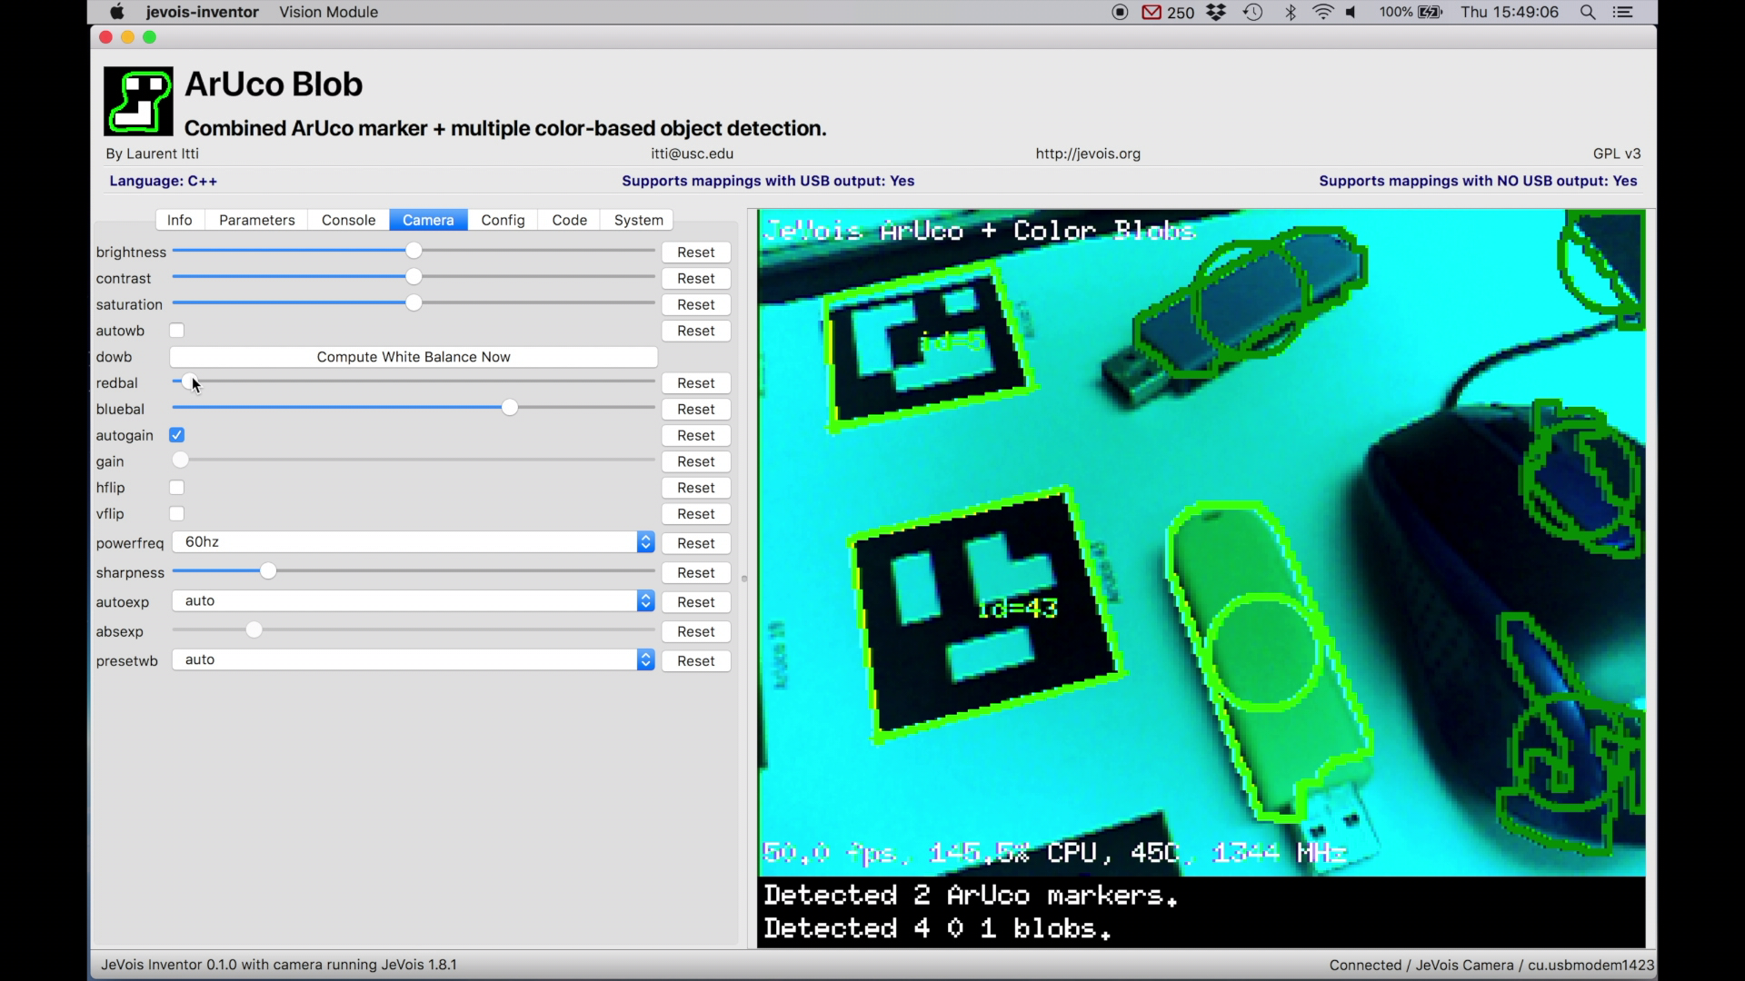Click the http://jevois.org address

pyautogui.click(x=1088, y=154)
